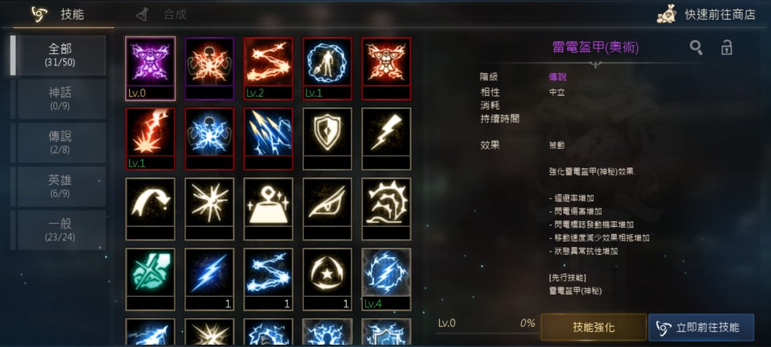Click the 技能強化 button
This screenshot has width=771, height=347.
593,328
